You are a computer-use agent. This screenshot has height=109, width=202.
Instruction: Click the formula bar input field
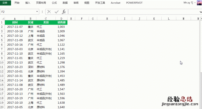point(132,12)
